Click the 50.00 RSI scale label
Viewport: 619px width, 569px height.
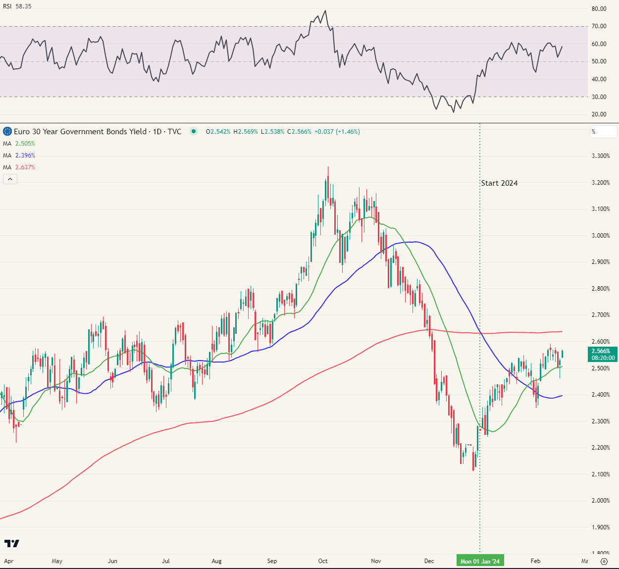pyautogui.click(x=599, y=61)
